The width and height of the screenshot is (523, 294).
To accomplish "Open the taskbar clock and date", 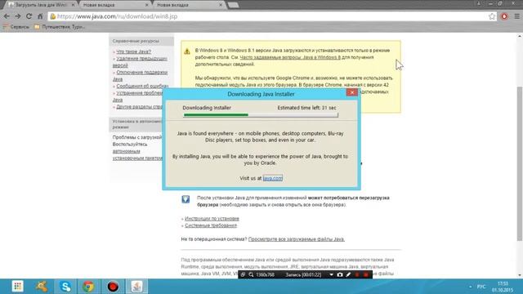I will (x=503, y=287).
